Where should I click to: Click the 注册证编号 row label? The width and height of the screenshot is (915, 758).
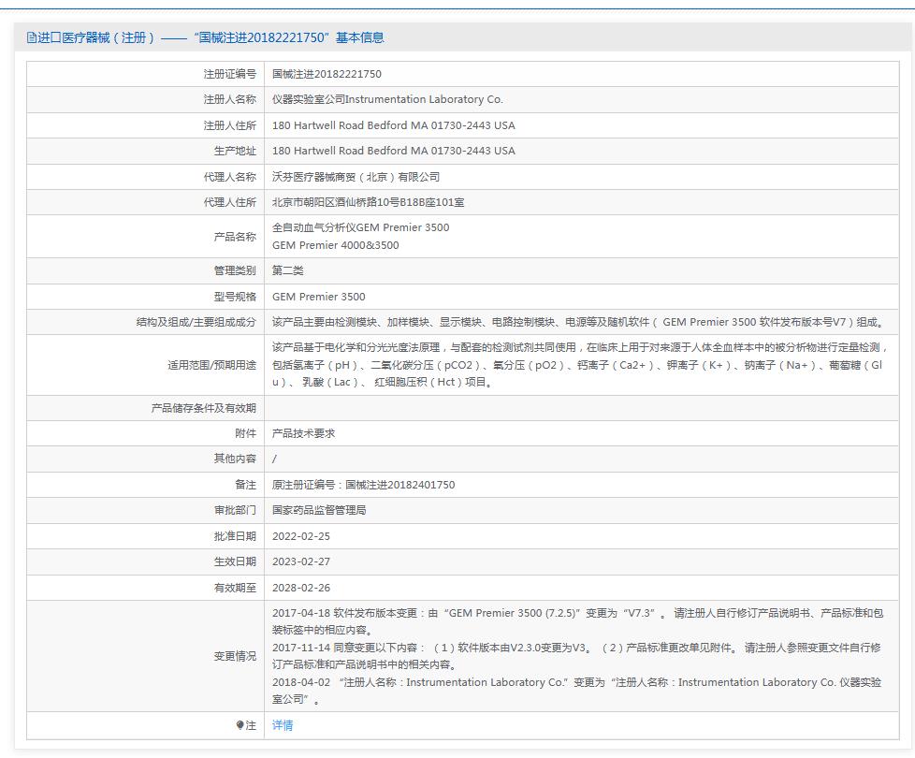tap(230, 74)
